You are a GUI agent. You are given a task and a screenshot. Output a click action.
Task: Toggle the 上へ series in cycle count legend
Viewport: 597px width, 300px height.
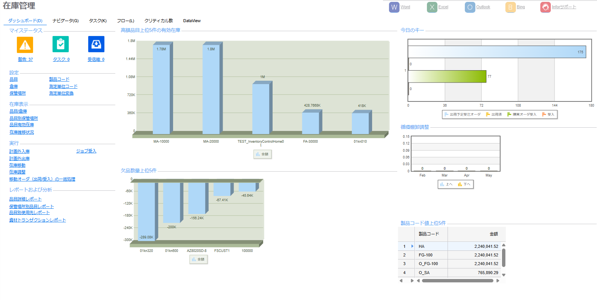tap(446, 184)
